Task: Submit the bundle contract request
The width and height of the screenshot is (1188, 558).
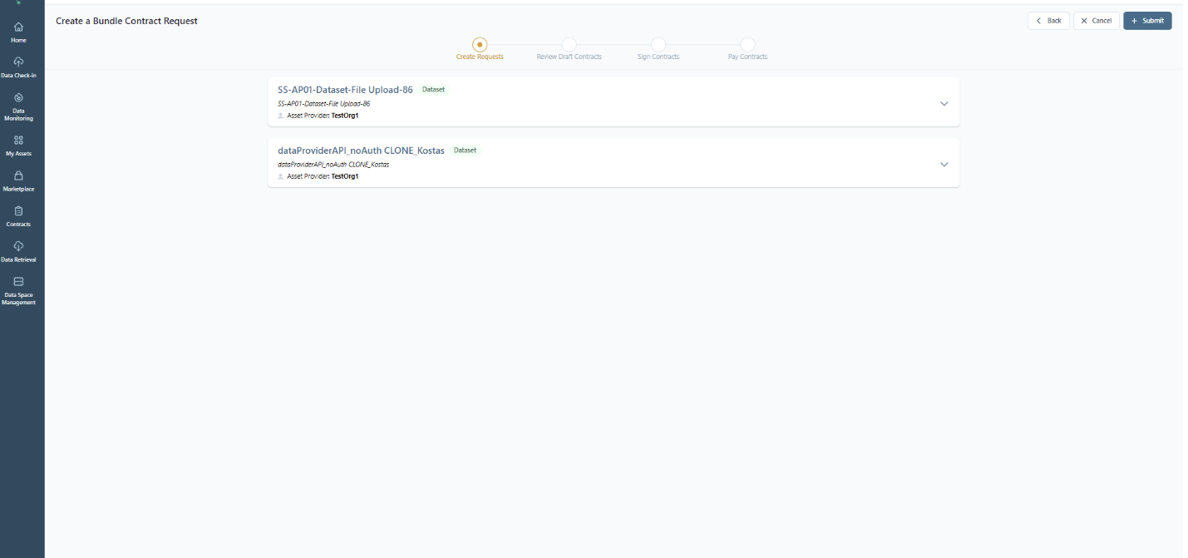Action: (1147, 21)
